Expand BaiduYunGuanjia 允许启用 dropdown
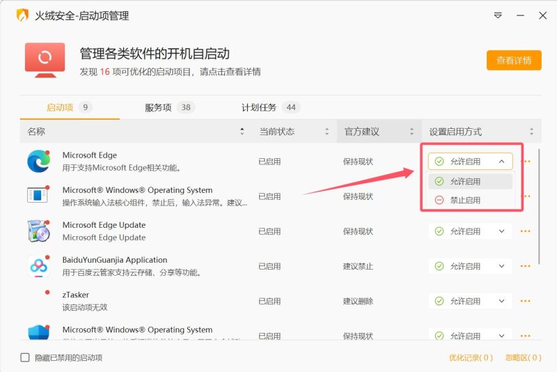This screenshot has height=372, width=557. click(471, 266)
